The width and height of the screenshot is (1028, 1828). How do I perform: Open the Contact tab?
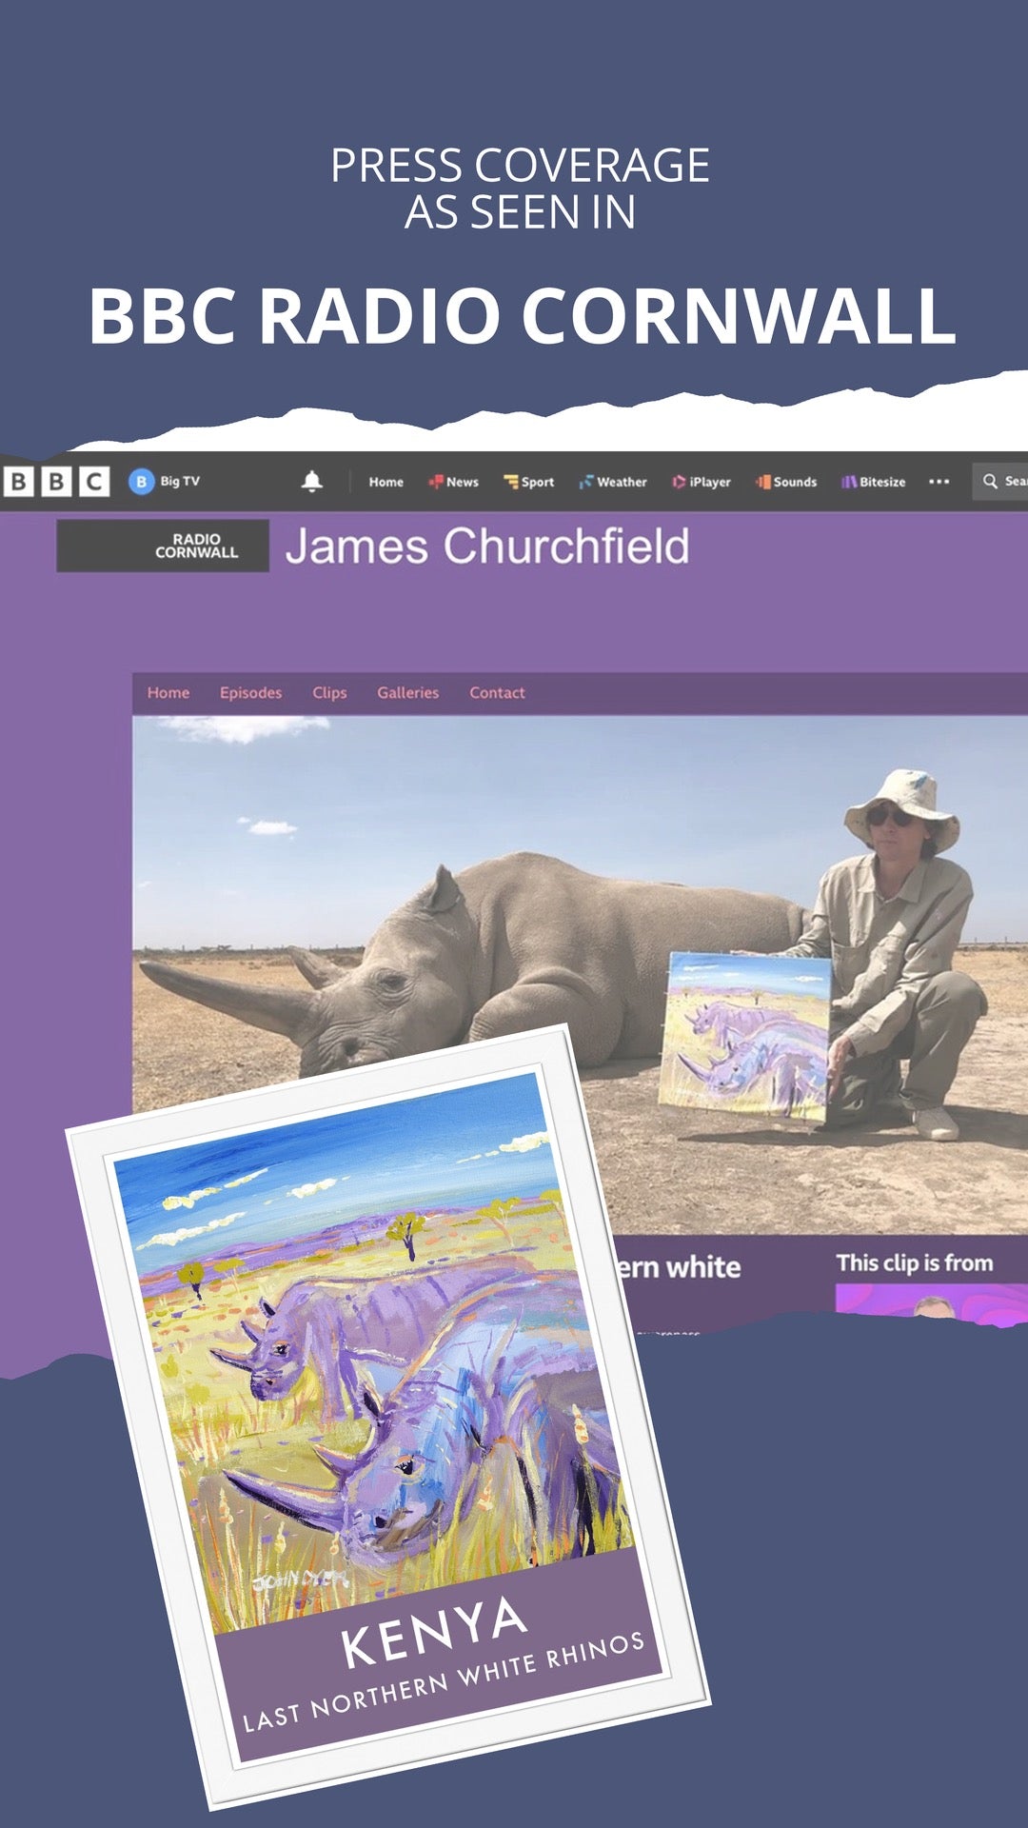(x=497, y=693)
